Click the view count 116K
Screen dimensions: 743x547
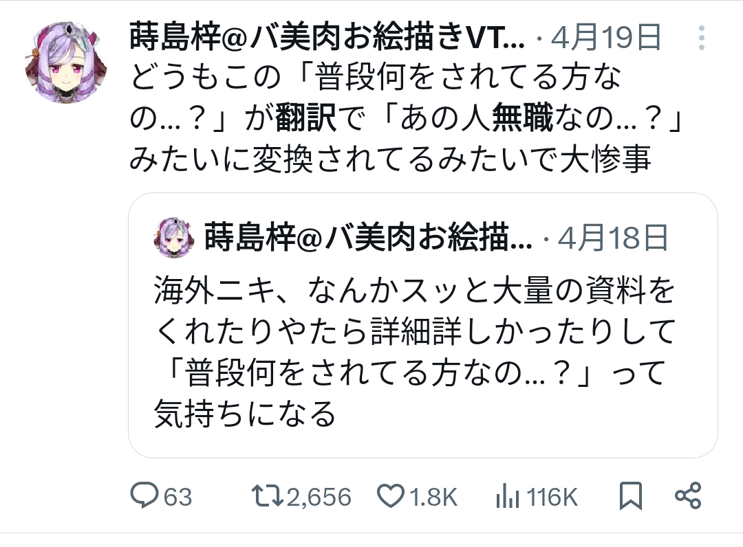point(552,496)
